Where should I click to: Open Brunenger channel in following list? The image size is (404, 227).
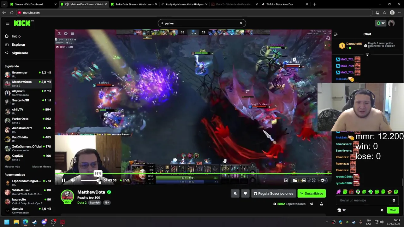coord(28,74)
